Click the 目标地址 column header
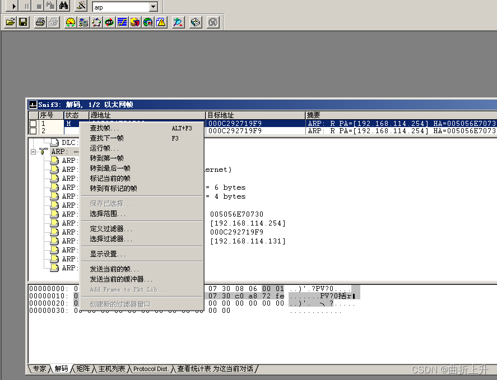The image size is (497, 380). click(x=256, y=115)
